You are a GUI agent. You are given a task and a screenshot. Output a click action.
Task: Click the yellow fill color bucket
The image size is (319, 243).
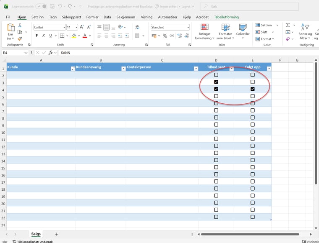click(x=74, y=36)
